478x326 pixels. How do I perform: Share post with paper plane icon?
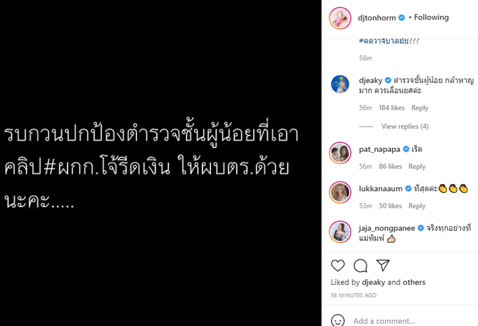[383, 265]
